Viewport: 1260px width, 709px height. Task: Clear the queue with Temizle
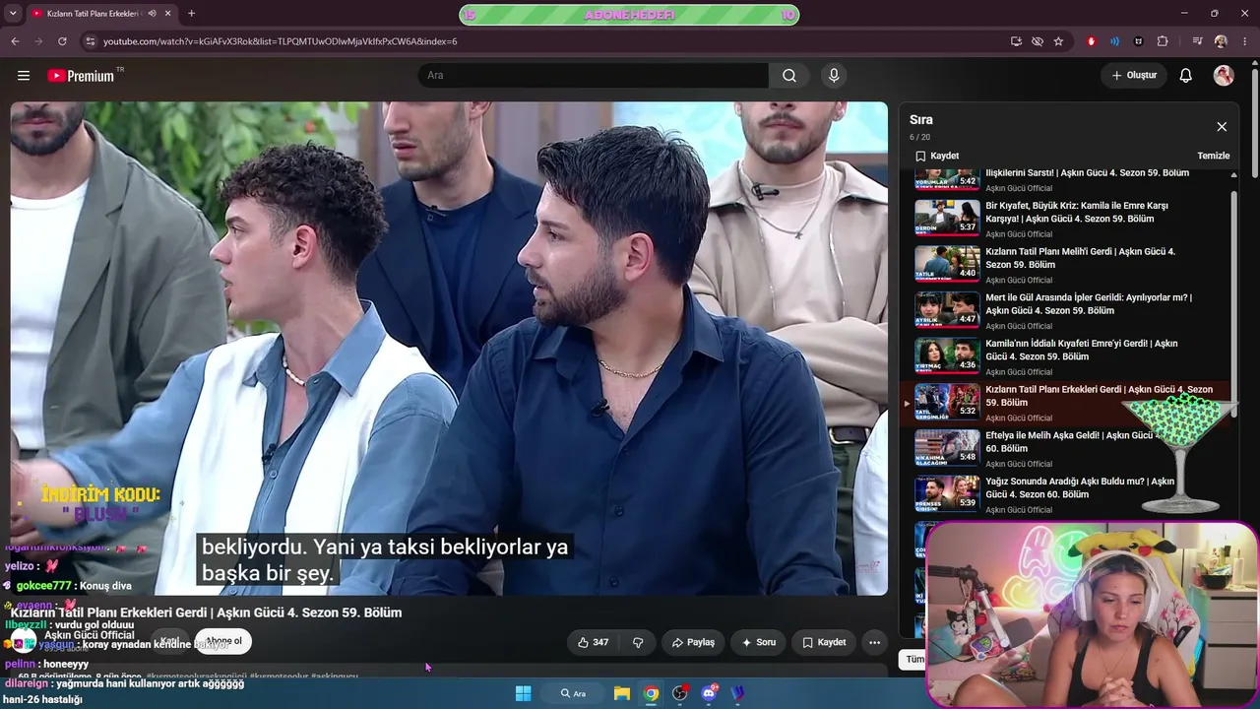[x=1214, y=156]
